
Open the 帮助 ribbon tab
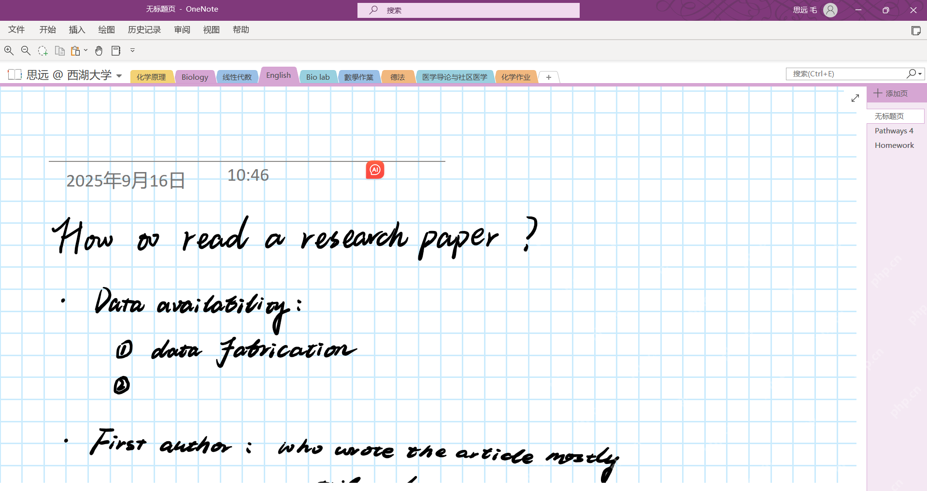241,29
